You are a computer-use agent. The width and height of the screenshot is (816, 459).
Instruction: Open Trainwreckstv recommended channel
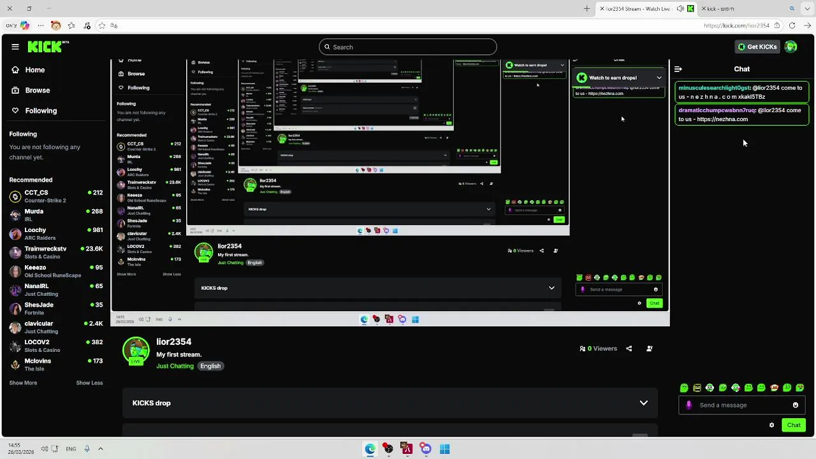coord(56,252)
